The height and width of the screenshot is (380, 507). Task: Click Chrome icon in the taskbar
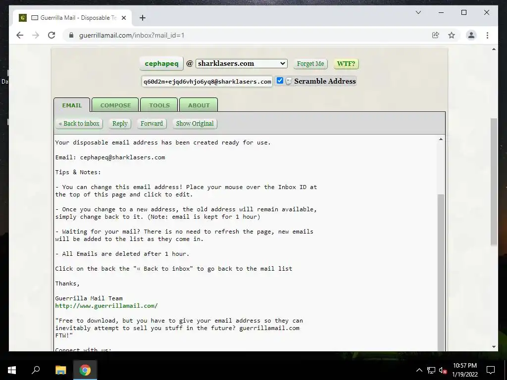click(85, 370)
